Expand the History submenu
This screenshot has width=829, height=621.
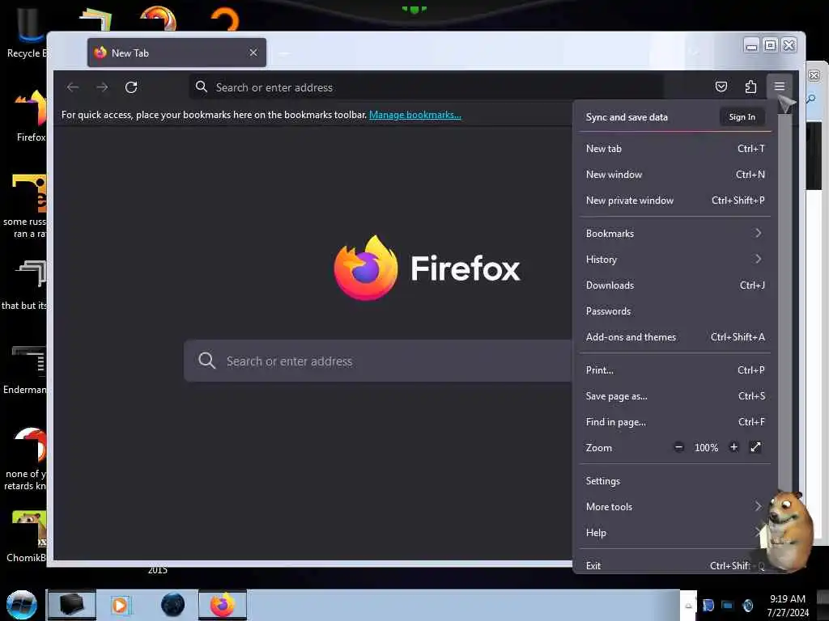[675, 259]
